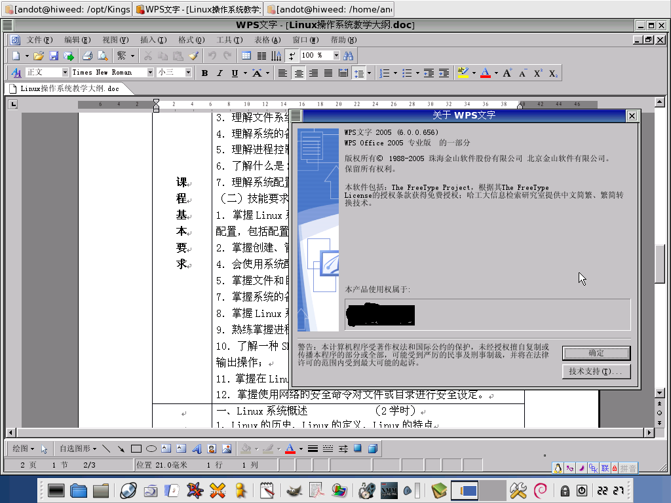The width and height of the screenshot is (671, 503).
Task: Click the Format Painter brush icon
Action: [194, 56]
